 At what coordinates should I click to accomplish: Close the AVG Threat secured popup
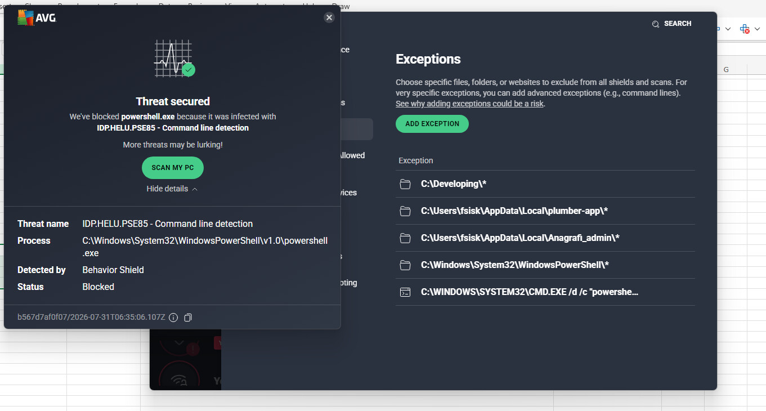(x=329, y=17)
